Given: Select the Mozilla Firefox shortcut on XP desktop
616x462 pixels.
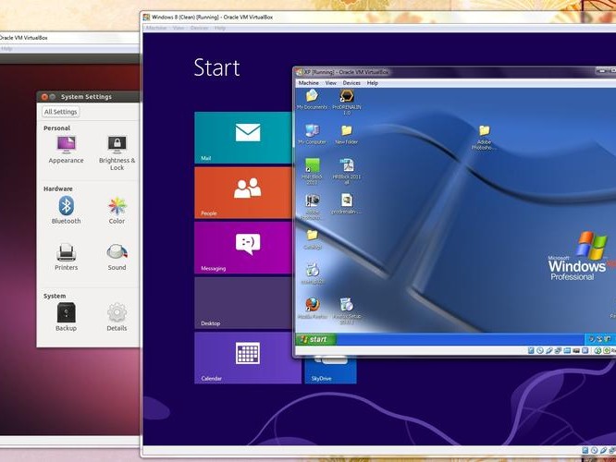Looking at the screenshot, I should 313,308.
